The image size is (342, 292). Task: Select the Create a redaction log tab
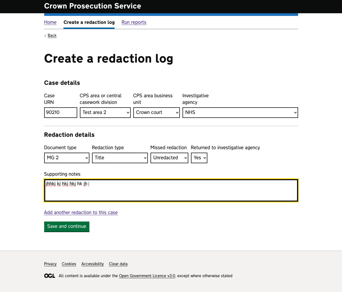[x=89, y=22]
